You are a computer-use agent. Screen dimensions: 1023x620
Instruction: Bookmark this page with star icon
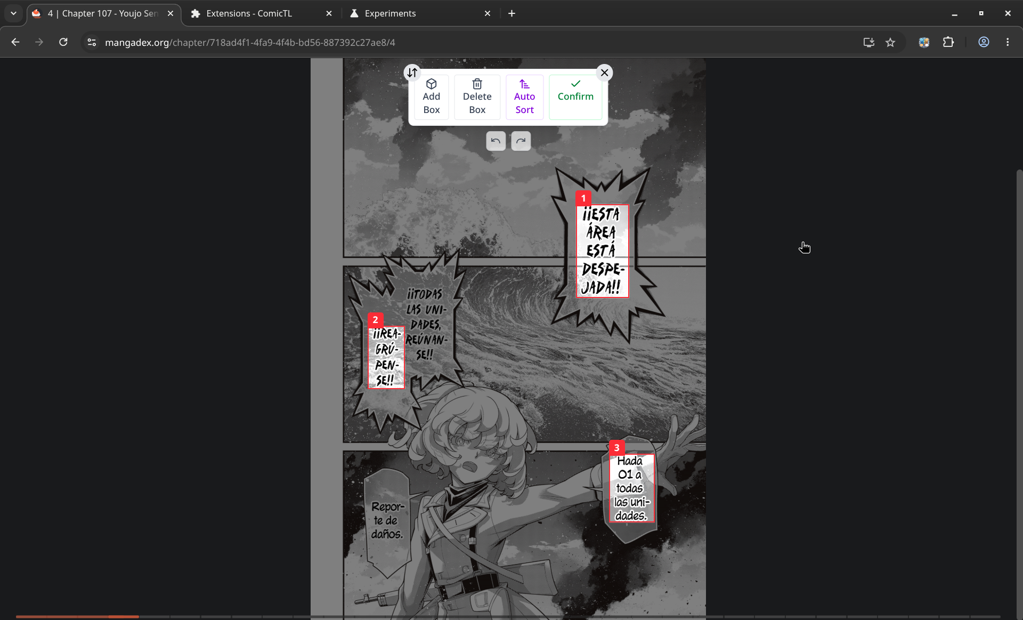[x=890, y=42]
